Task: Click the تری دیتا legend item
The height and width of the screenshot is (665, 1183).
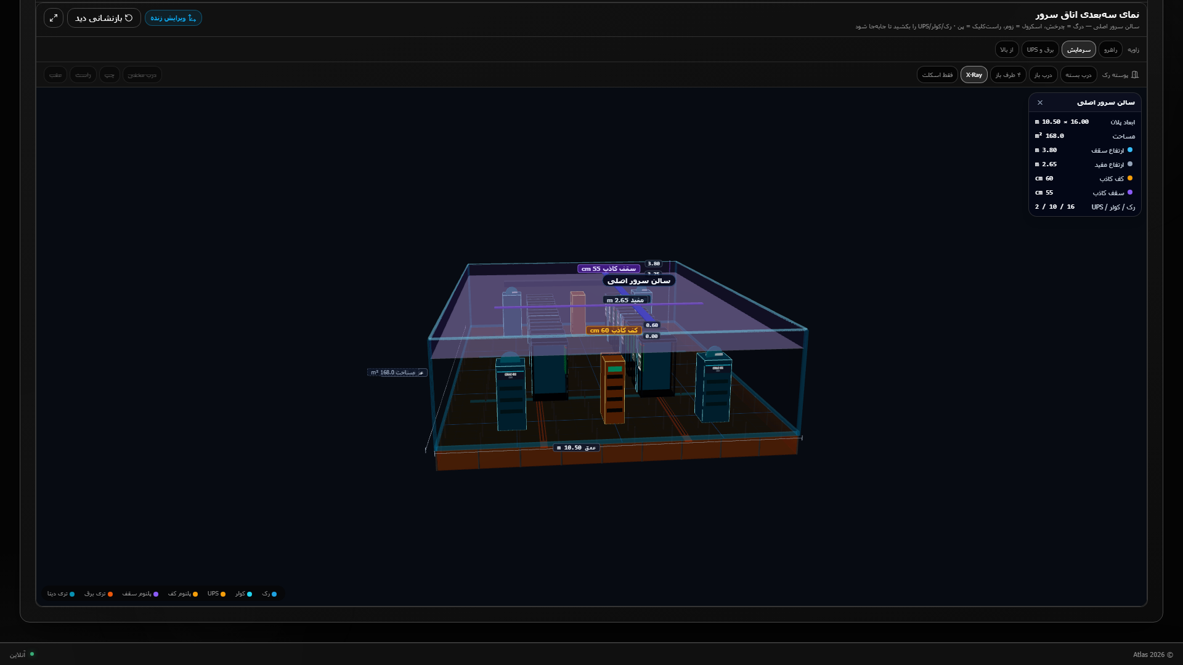Action: [x=61, y=594]
